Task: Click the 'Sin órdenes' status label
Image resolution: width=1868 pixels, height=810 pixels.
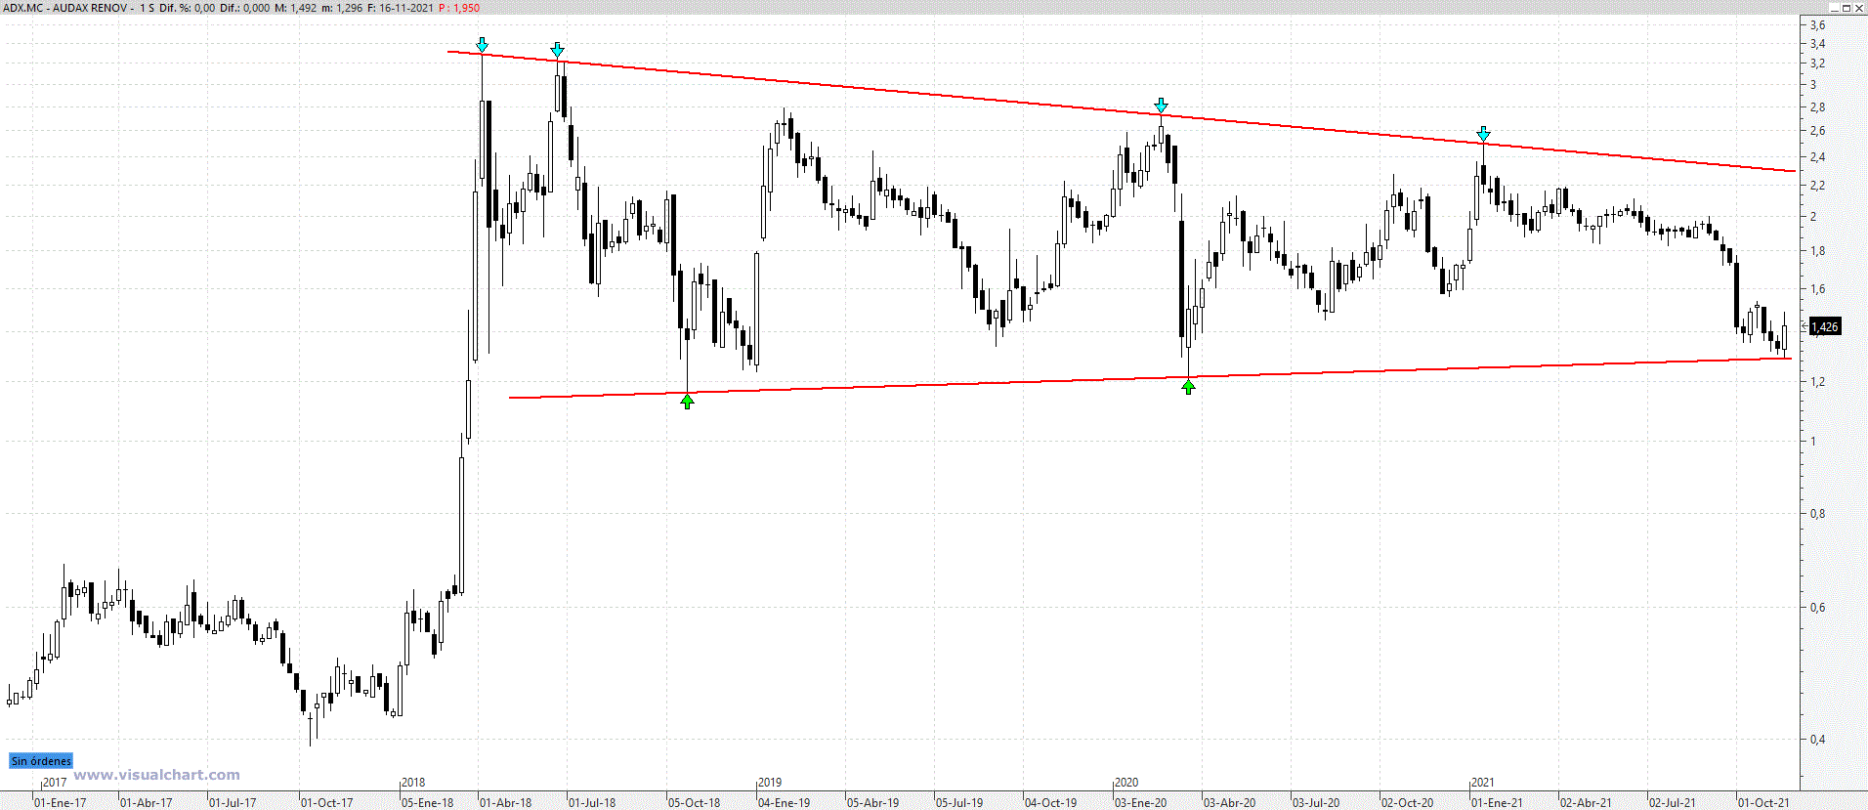Action: (41, 761)
